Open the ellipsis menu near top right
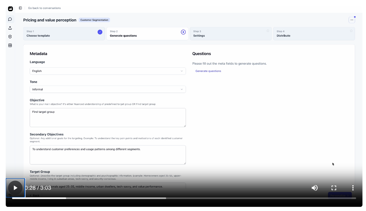 point(352,20)
